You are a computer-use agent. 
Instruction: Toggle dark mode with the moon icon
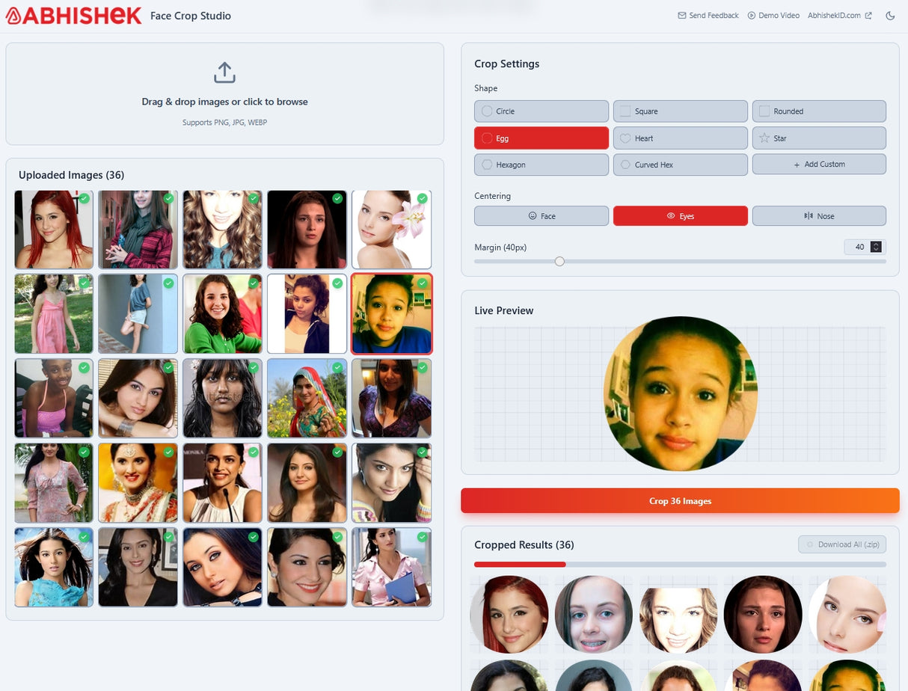coord(890,15)
